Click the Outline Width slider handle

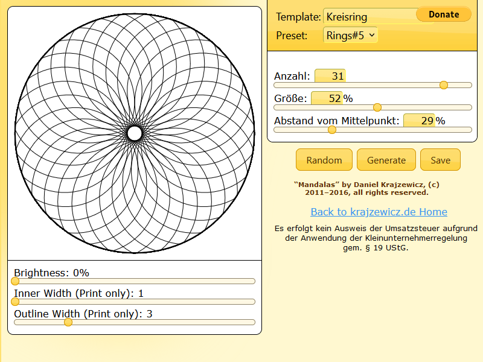coord(68,322)
